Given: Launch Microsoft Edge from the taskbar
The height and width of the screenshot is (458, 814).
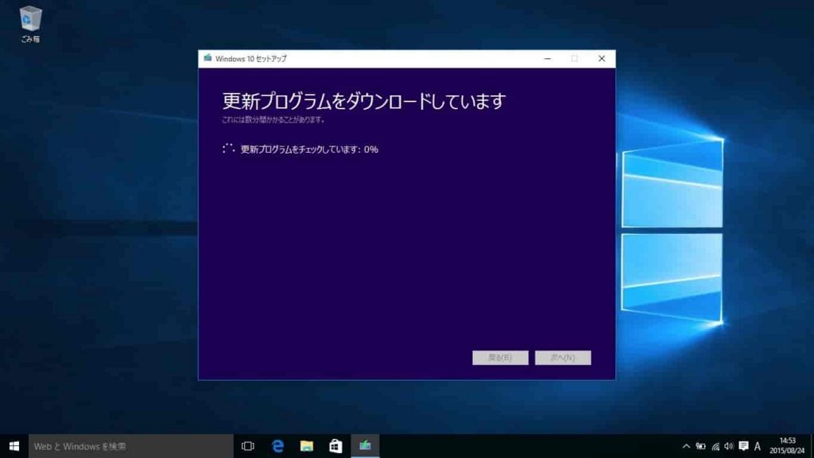Looking at the screenshot, I should 277,446.
